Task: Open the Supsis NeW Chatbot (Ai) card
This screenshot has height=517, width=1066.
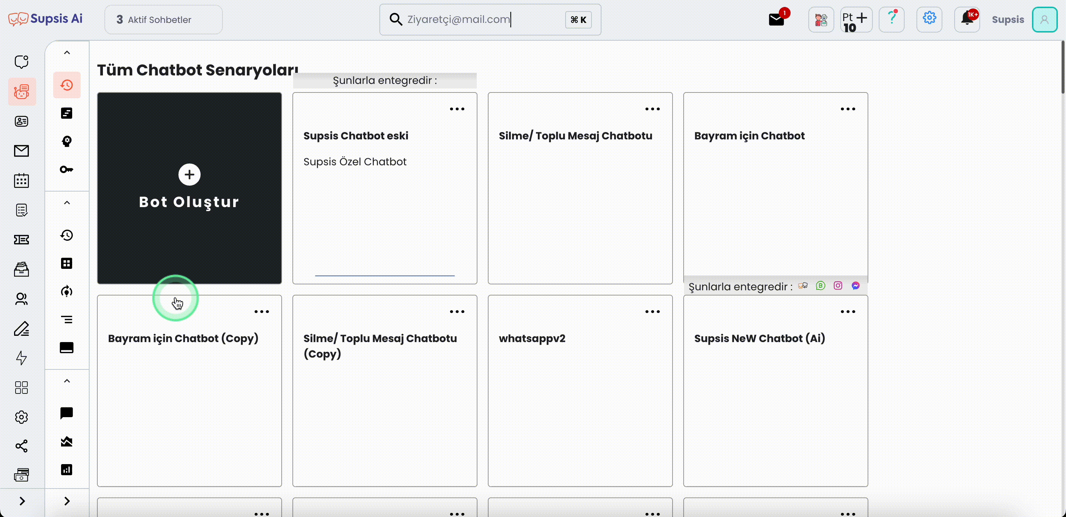Action: pos(775,391)
